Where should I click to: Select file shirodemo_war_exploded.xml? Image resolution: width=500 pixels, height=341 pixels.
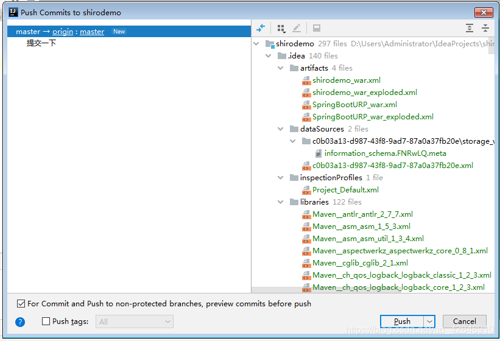pyautogui.click(x=365, y=93)
